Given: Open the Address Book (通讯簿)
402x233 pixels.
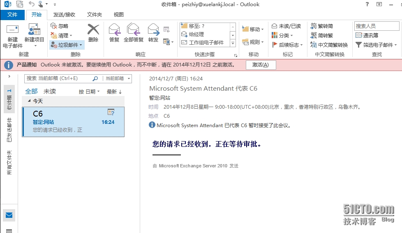Looking at the screenshot, I should [367, 35].
